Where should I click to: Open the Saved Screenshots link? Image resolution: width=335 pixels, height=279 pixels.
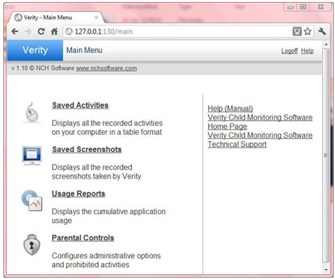pos(87,150)
